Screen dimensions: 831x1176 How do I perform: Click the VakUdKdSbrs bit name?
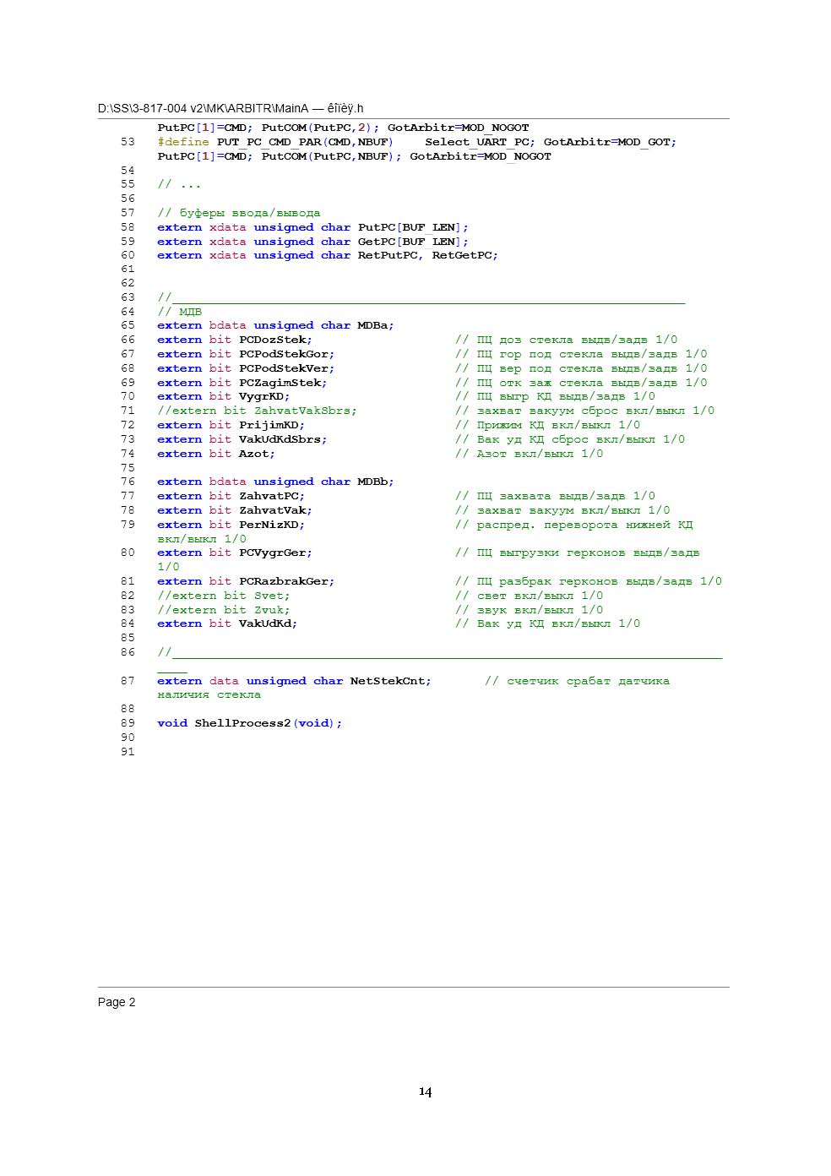tap(280, 439)
